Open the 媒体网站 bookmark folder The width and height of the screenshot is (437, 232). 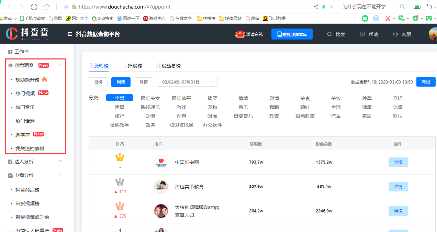point(230,19)
